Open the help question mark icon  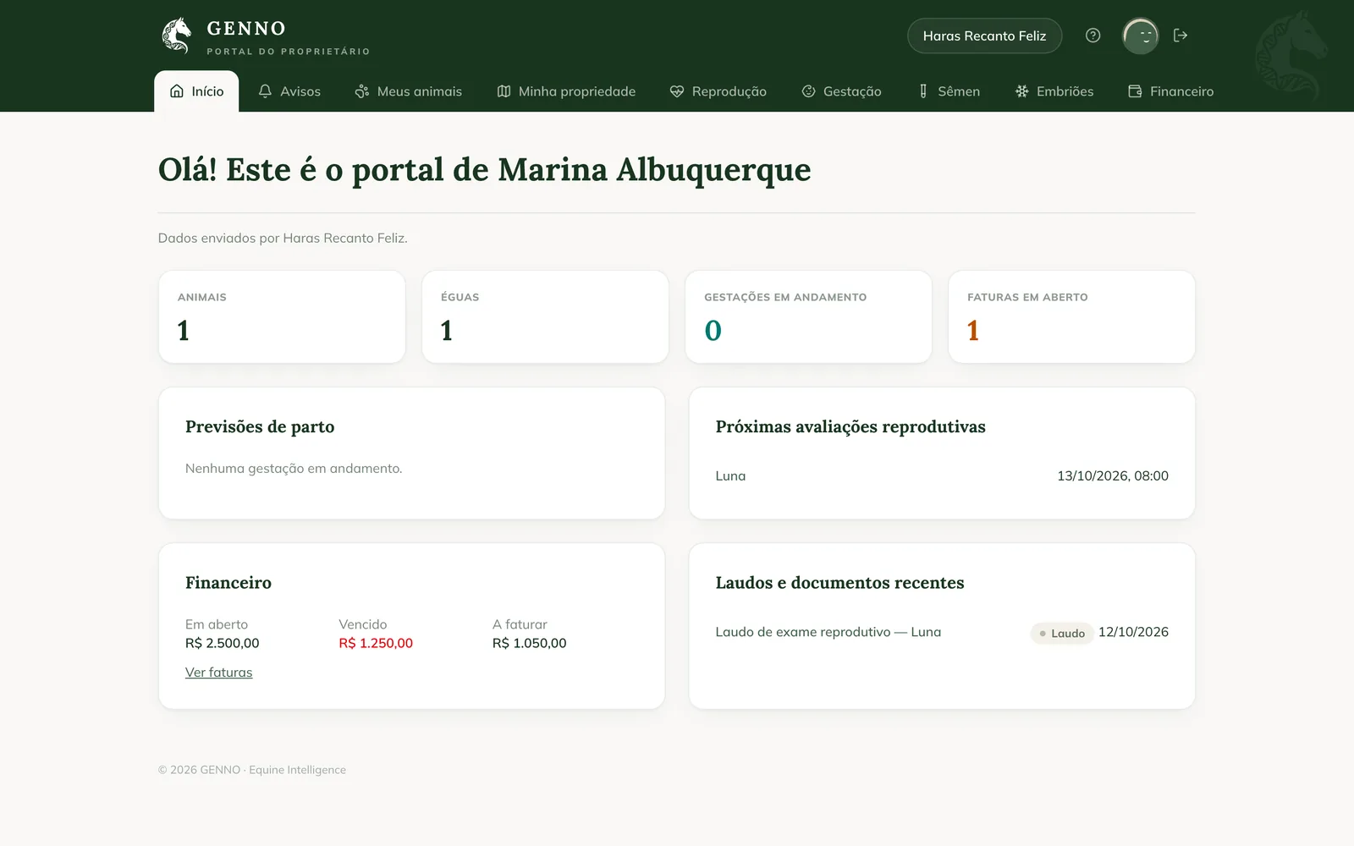[1093, 36]
